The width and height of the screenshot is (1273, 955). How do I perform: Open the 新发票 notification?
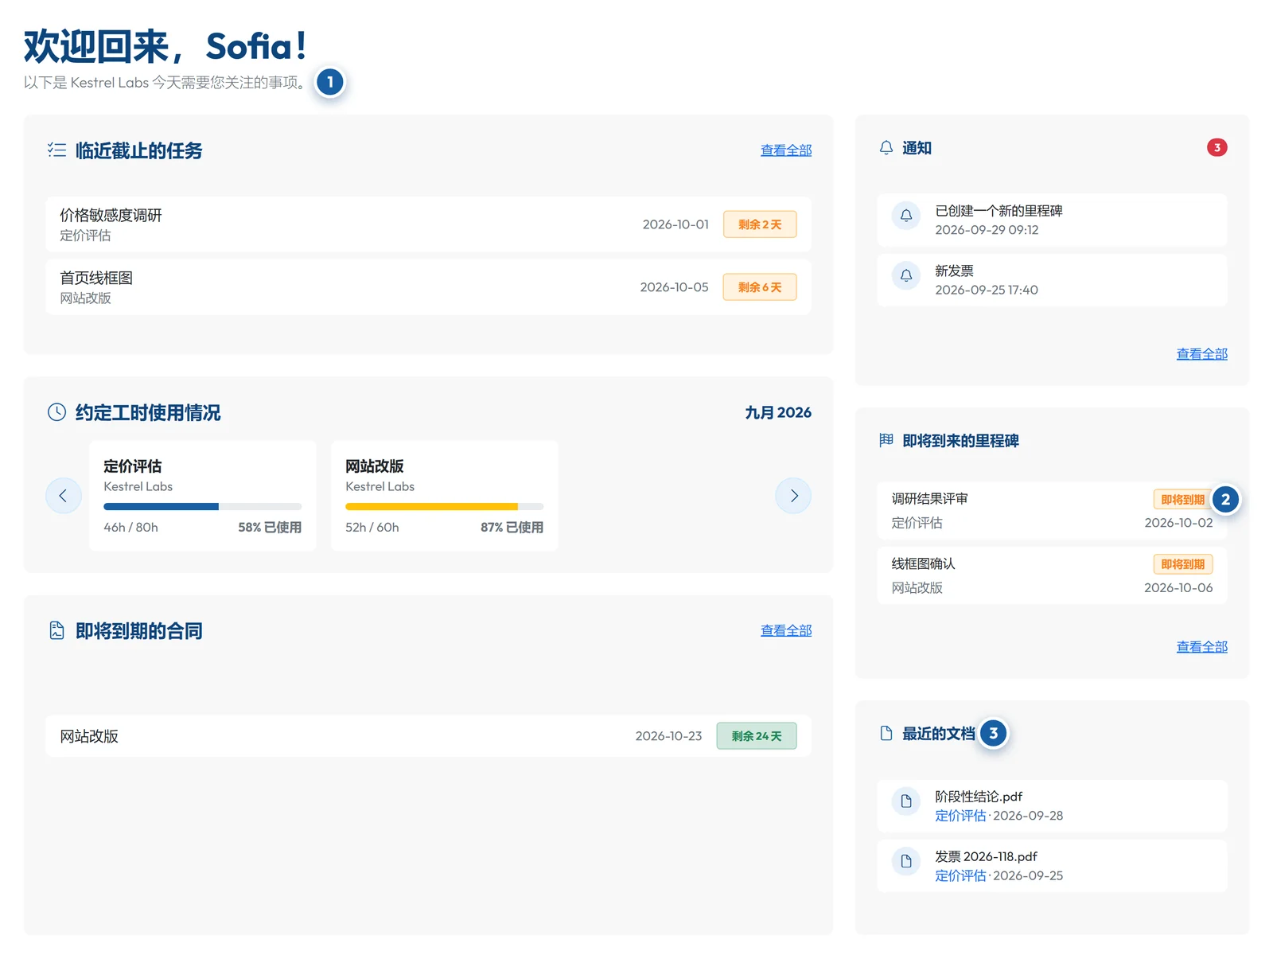click(x=1052, y=280)
